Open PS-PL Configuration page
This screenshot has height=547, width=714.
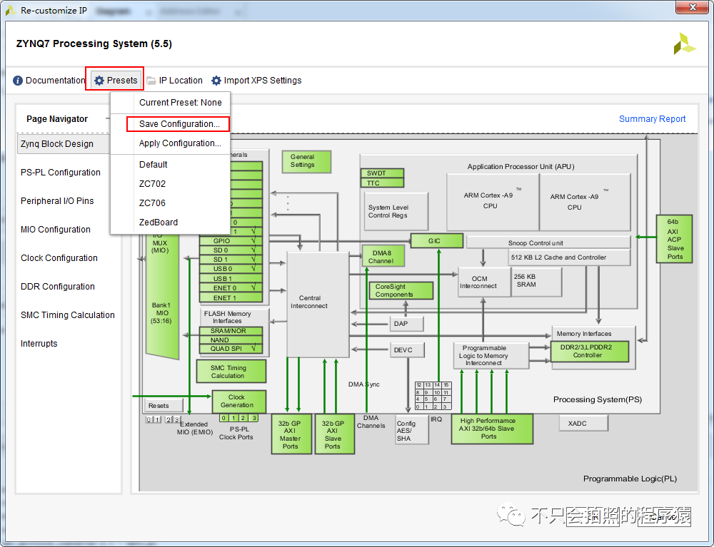point(61,173)
